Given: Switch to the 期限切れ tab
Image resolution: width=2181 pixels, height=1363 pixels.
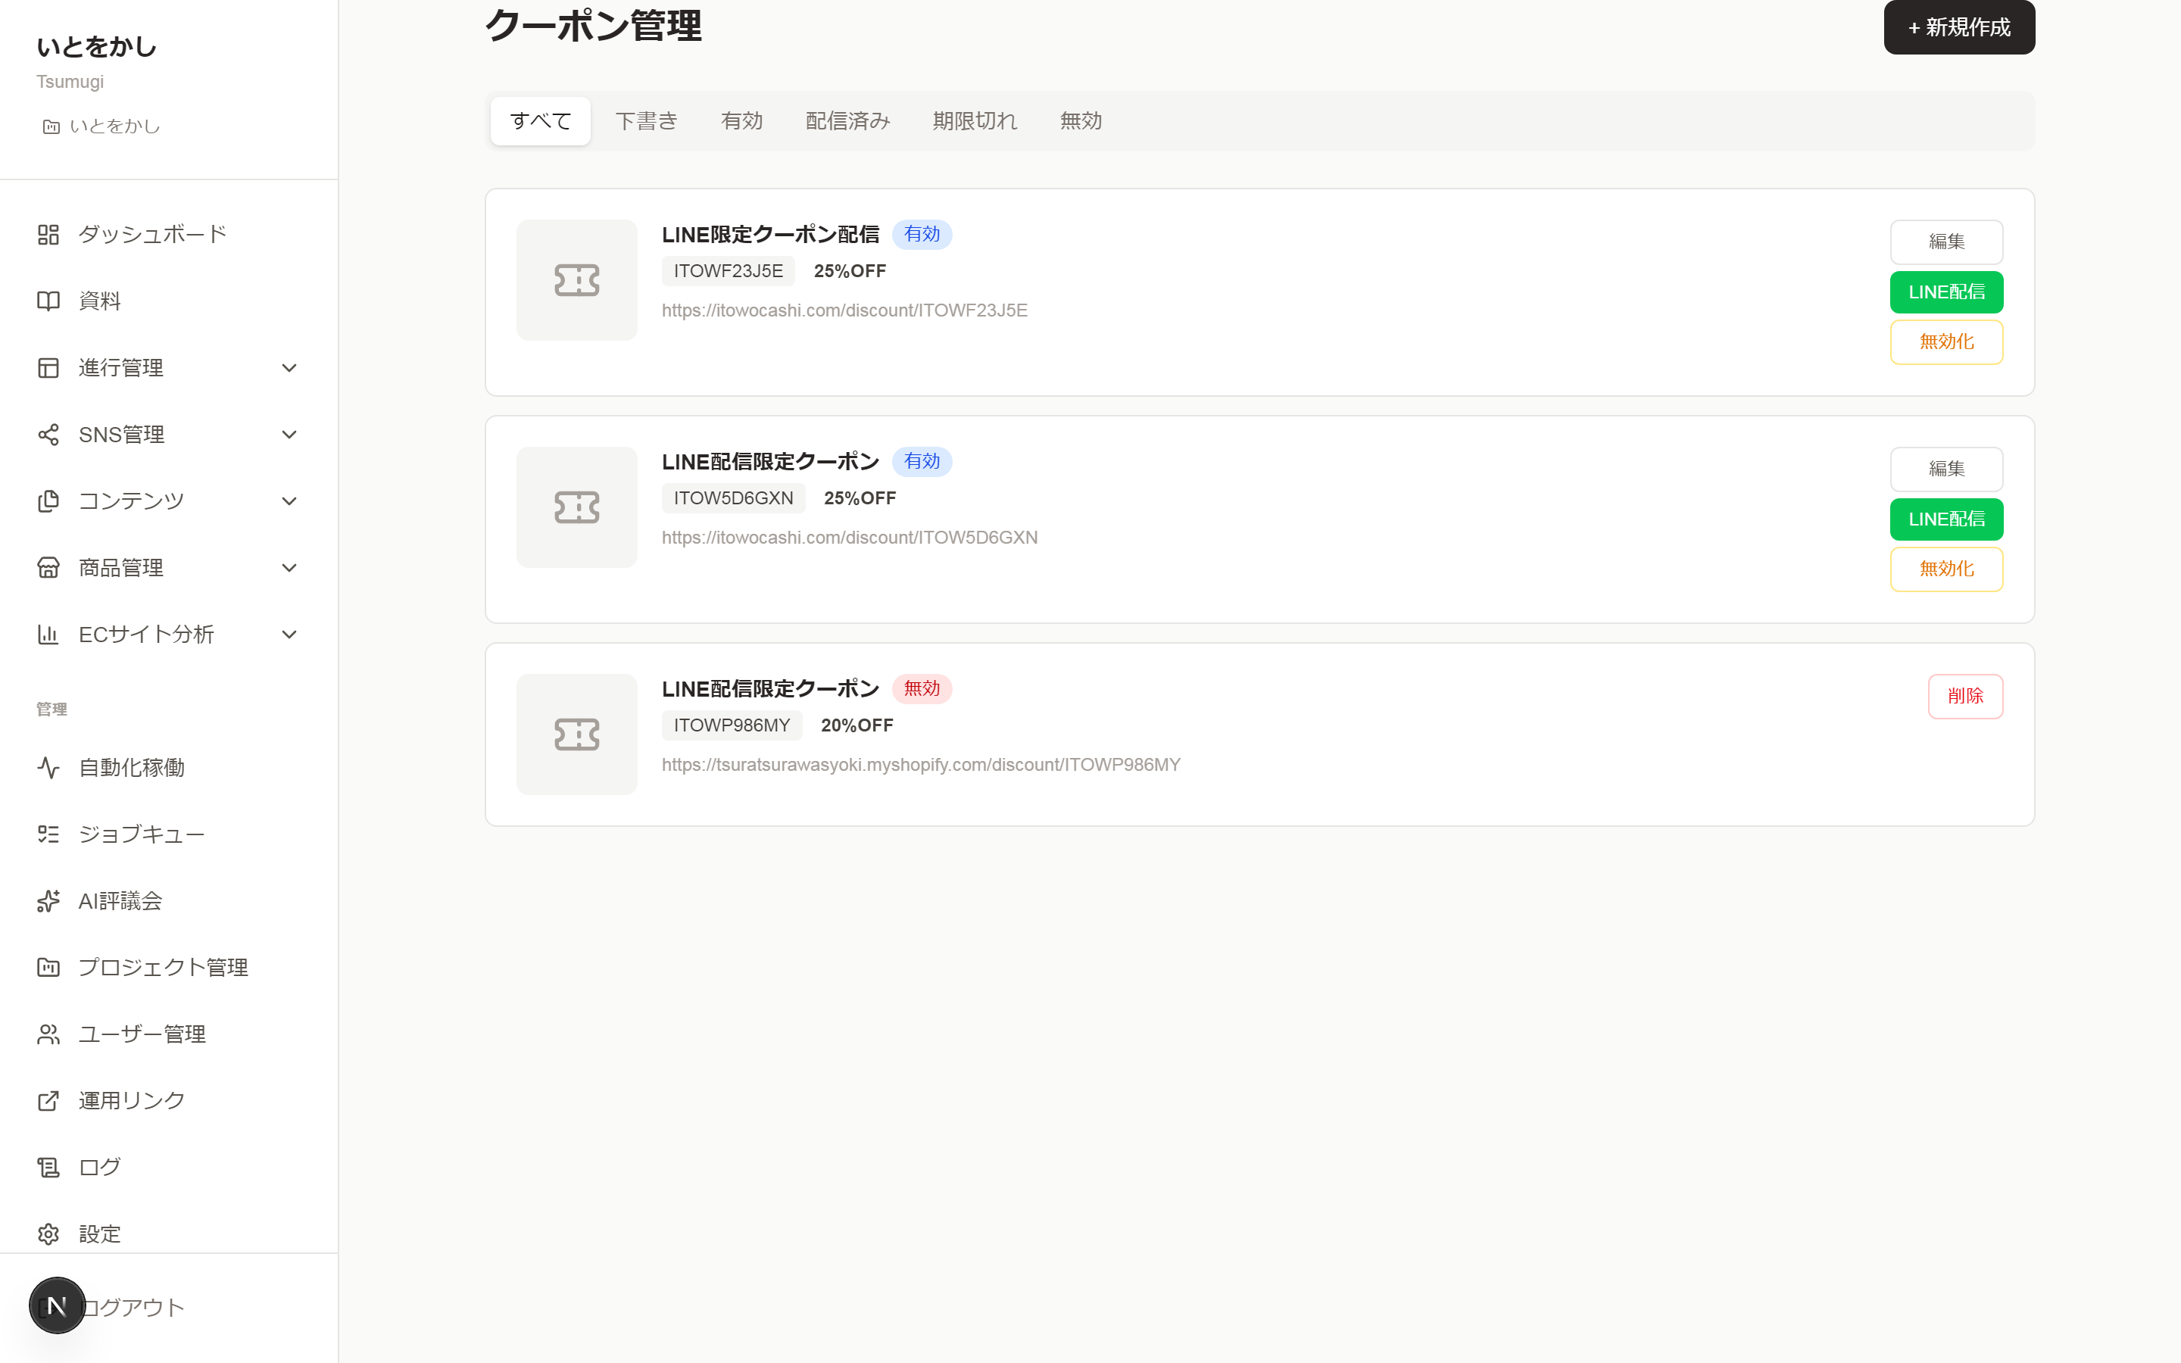Looking at the screenshot, I should [x=975, y=121].
